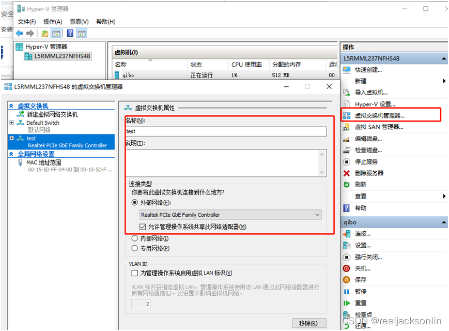The width and height of the screenshot is (449, 331).
Task: Open the 查看(V) menu
Action: [79, 22]
